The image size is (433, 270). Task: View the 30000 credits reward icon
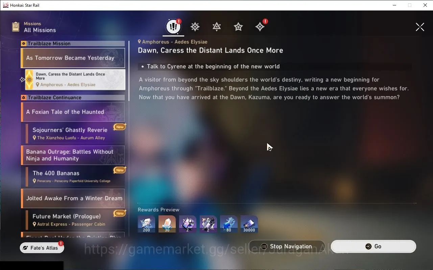tap(249, 224)
